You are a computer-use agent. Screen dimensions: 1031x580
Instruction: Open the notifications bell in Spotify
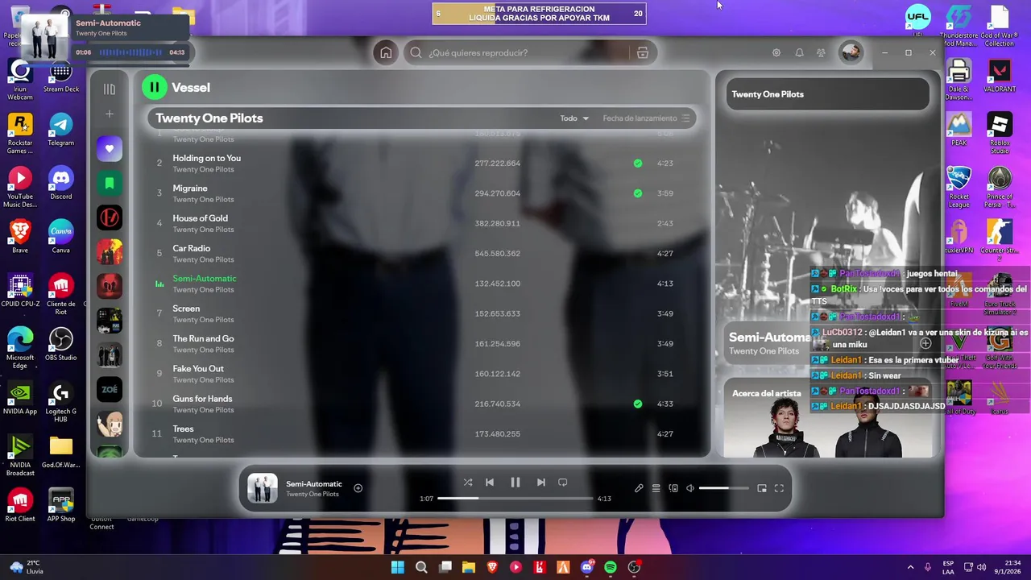click(x=799, y=52)
